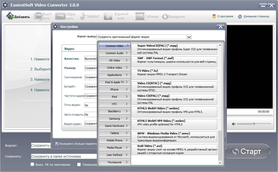Open the Качество dropdown
This screenshot has width=278, height=172.
tap(91, 59)
